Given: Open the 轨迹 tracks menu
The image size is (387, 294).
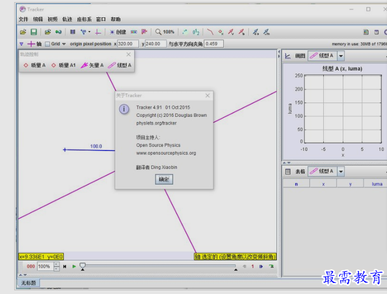Looking at the screenshot, I should (67, 19).
